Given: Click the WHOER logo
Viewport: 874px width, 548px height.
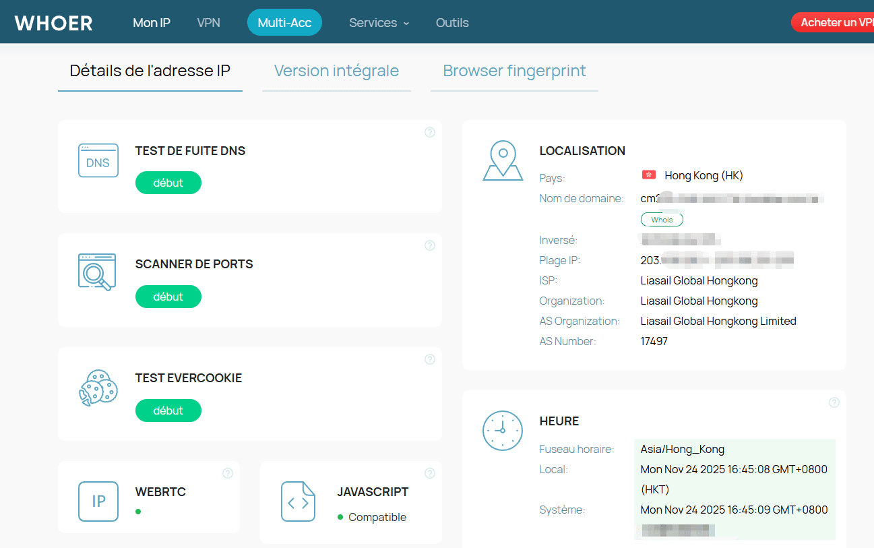Looking at the screenshot, I should tap(54, 23).
